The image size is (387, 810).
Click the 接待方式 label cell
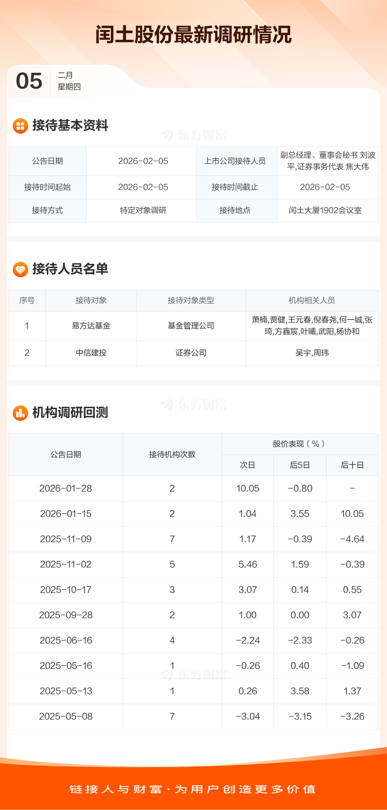(47, 210)
